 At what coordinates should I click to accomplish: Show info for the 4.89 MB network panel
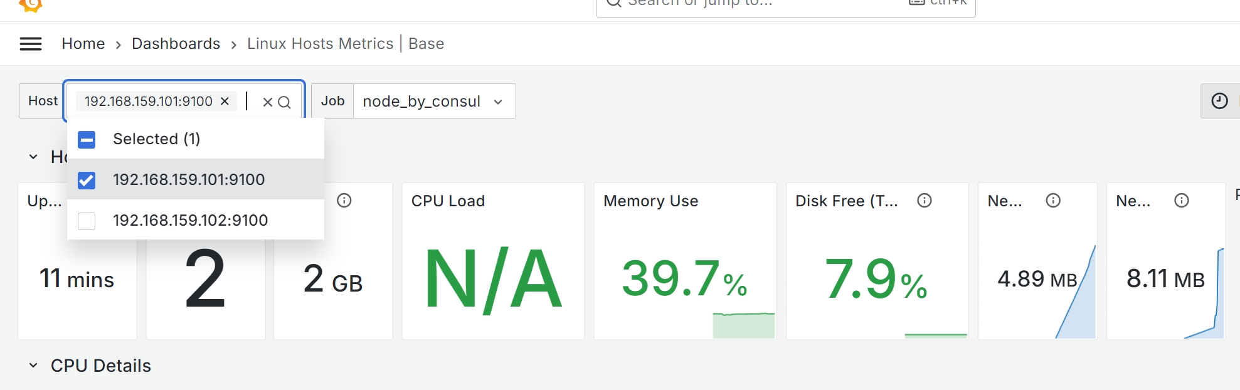pyautogui.click(x=1053, y=201)
